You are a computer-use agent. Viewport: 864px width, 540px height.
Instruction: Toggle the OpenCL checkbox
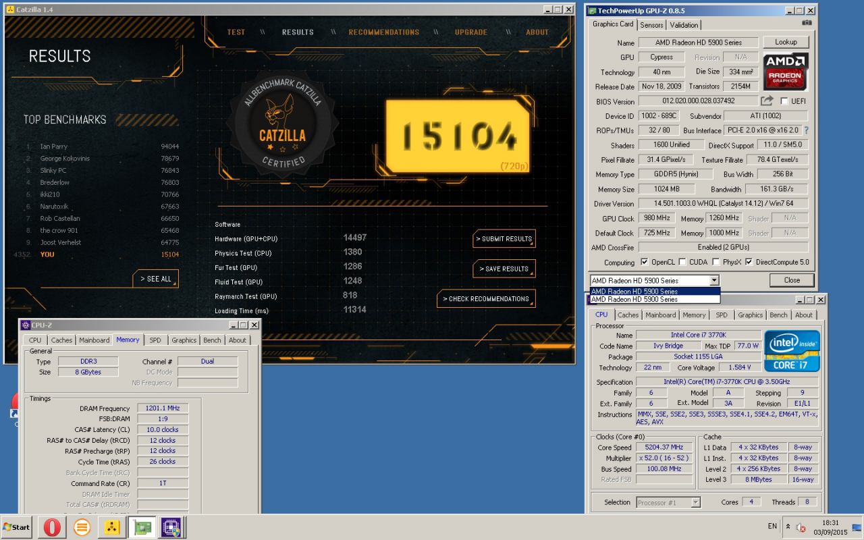click(x=644, y=262)
